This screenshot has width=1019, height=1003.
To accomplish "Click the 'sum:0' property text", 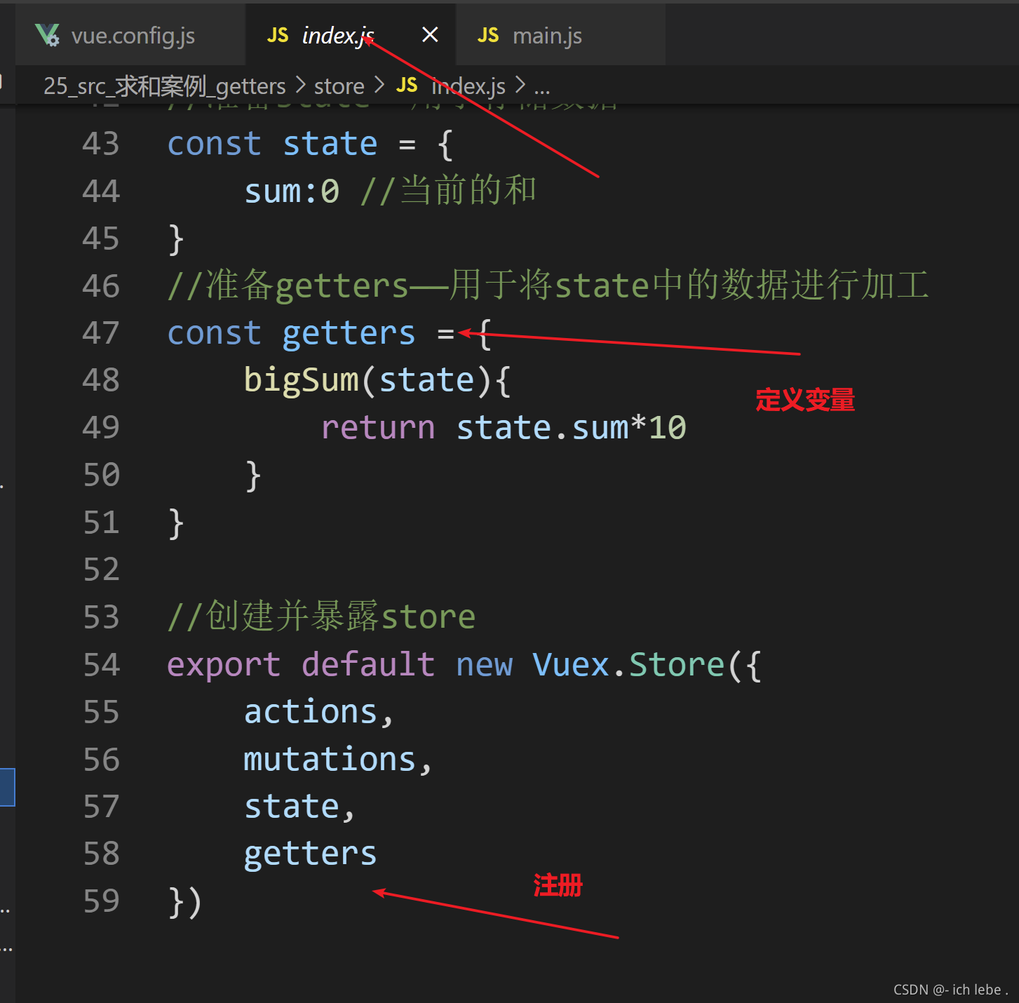I will pos(292,191).
